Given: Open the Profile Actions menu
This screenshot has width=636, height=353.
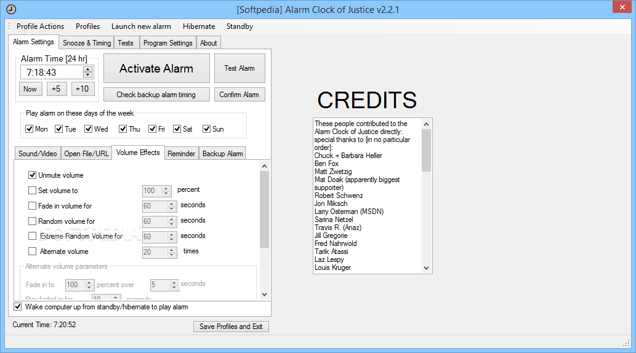Looking at the screenshot, I should coord(40,26).
